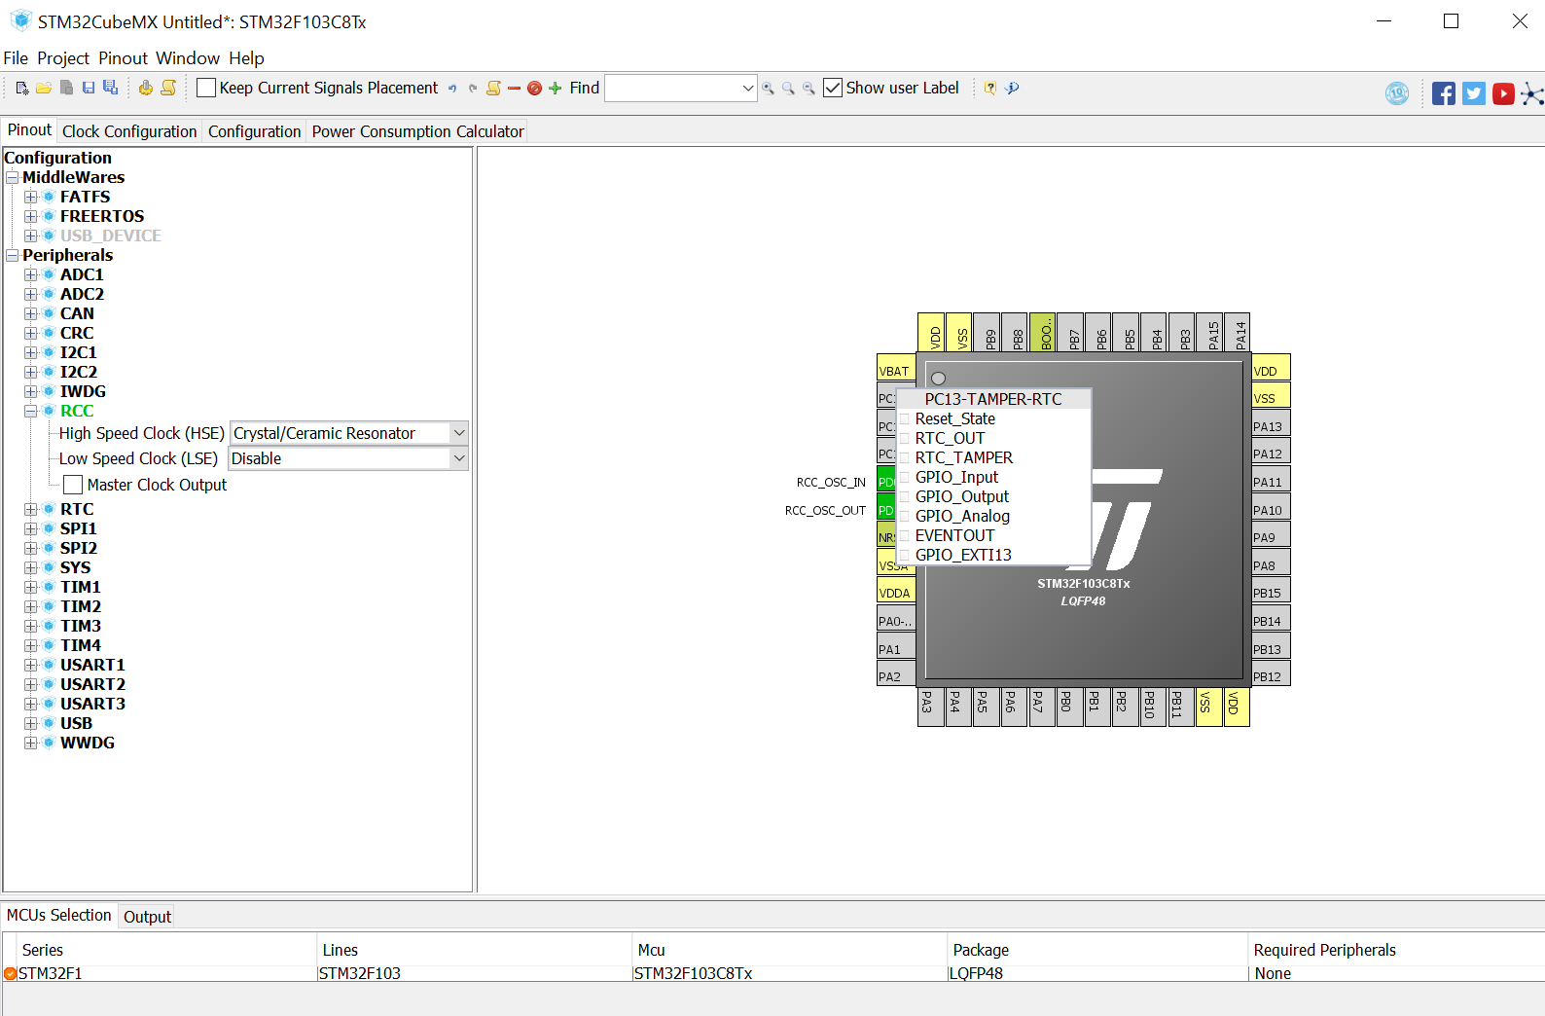Expand the ADC1 peripheral node
This screenshot has width=1545, height=1016.
31,274
